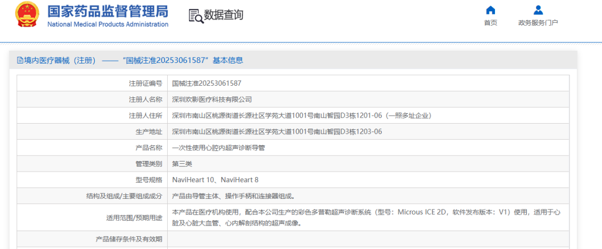The height and width of the screenshot is (249, 602).
Task: Click National Medical Products Administration English subtitle
Action: point(108,25)
